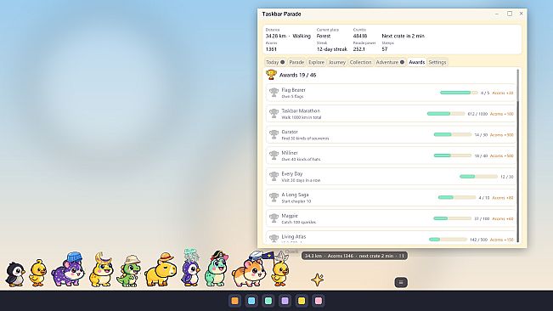Click the 'Milliner' award title
553x311 pixels.
point(290,153)
